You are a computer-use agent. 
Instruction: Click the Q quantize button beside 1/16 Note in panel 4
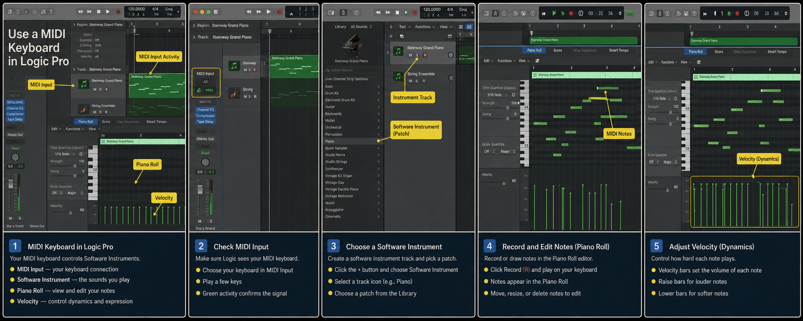[x=513, y=95]
